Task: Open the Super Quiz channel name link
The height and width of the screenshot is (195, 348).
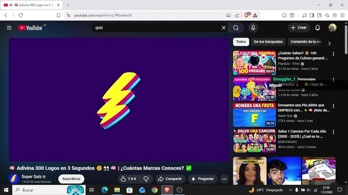Action: tap(32, 177)
